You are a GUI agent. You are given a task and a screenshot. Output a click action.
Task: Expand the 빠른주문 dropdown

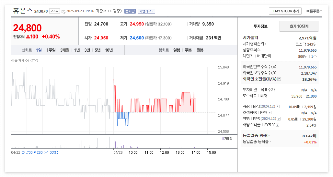[x=314, y=11]
